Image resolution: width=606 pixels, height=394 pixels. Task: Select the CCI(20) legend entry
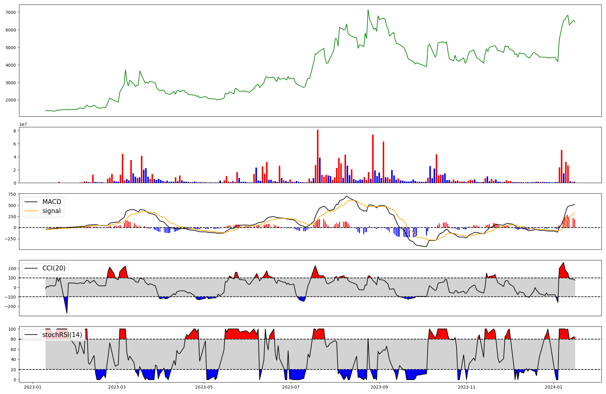pos(54,268)
